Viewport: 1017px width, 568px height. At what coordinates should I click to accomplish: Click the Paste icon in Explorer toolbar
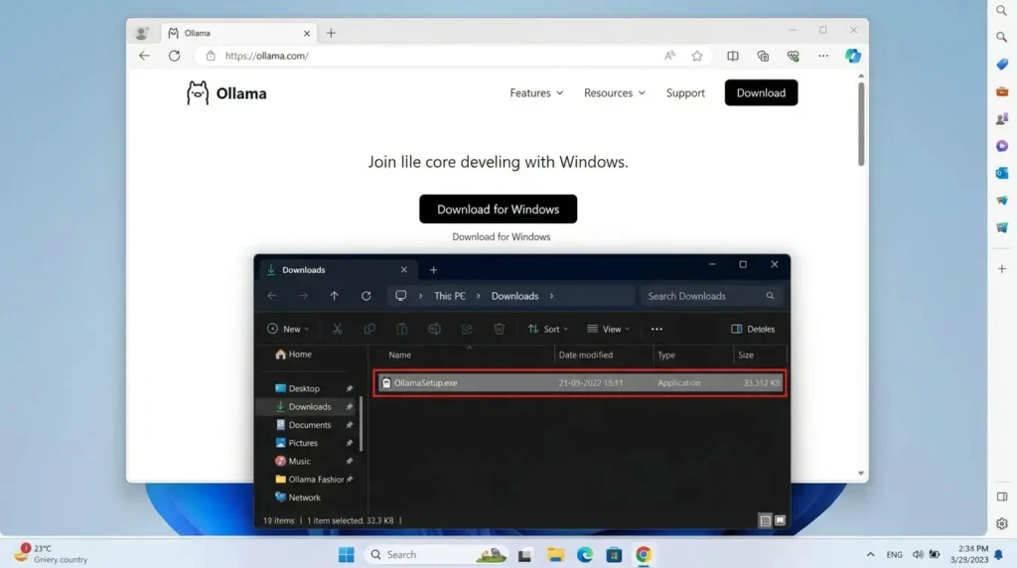click(402, 329)
